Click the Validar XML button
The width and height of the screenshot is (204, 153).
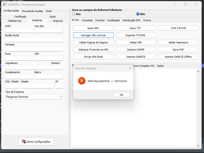(x=136, y=42)
